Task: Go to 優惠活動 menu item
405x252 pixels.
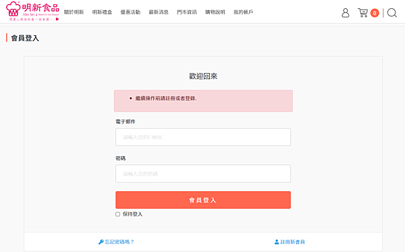Action: pos(130,12)
